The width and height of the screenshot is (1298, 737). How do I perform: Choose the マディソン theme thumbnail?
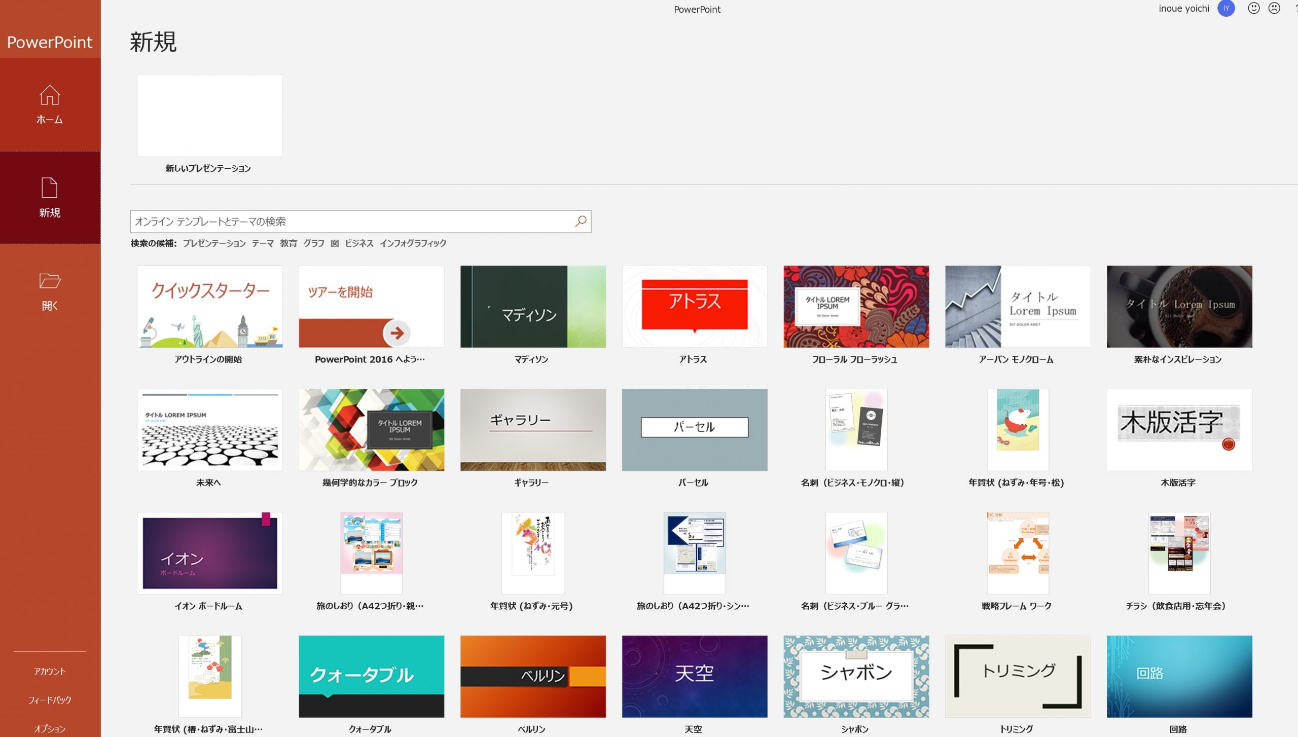pos(533,307)
